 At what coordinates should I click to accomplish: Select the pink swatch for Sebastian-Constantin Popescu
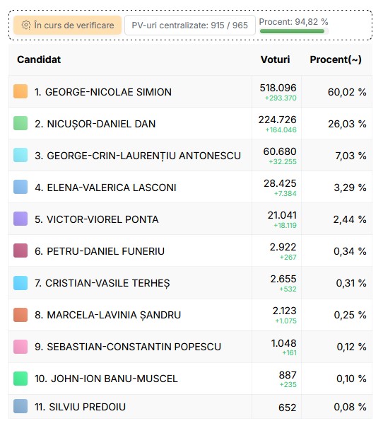tap(20, 347)
